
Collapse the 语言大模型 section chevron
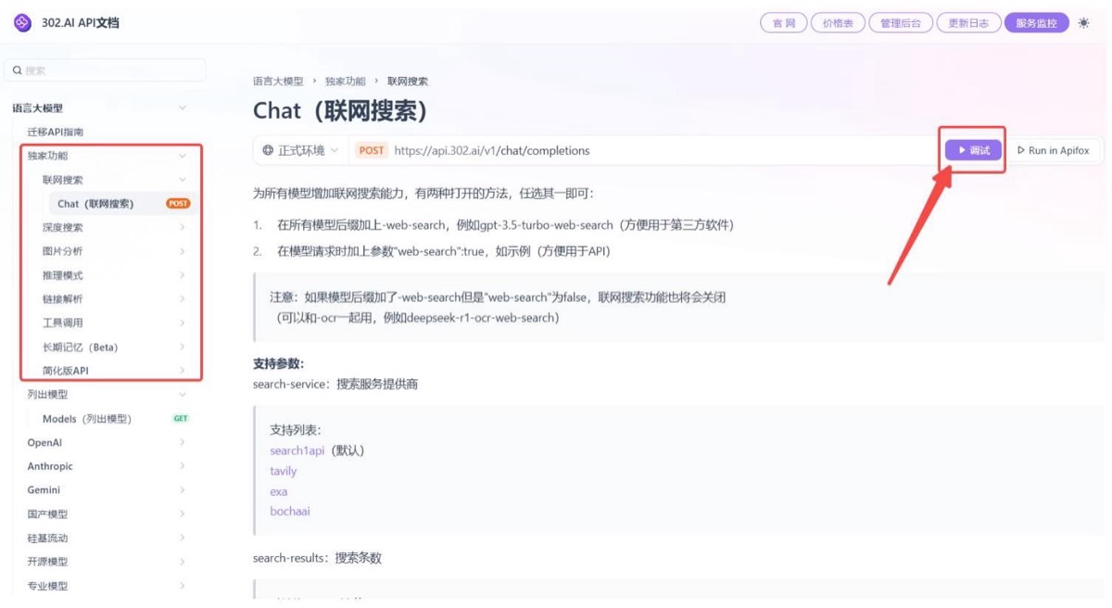(x=183, y=108)
